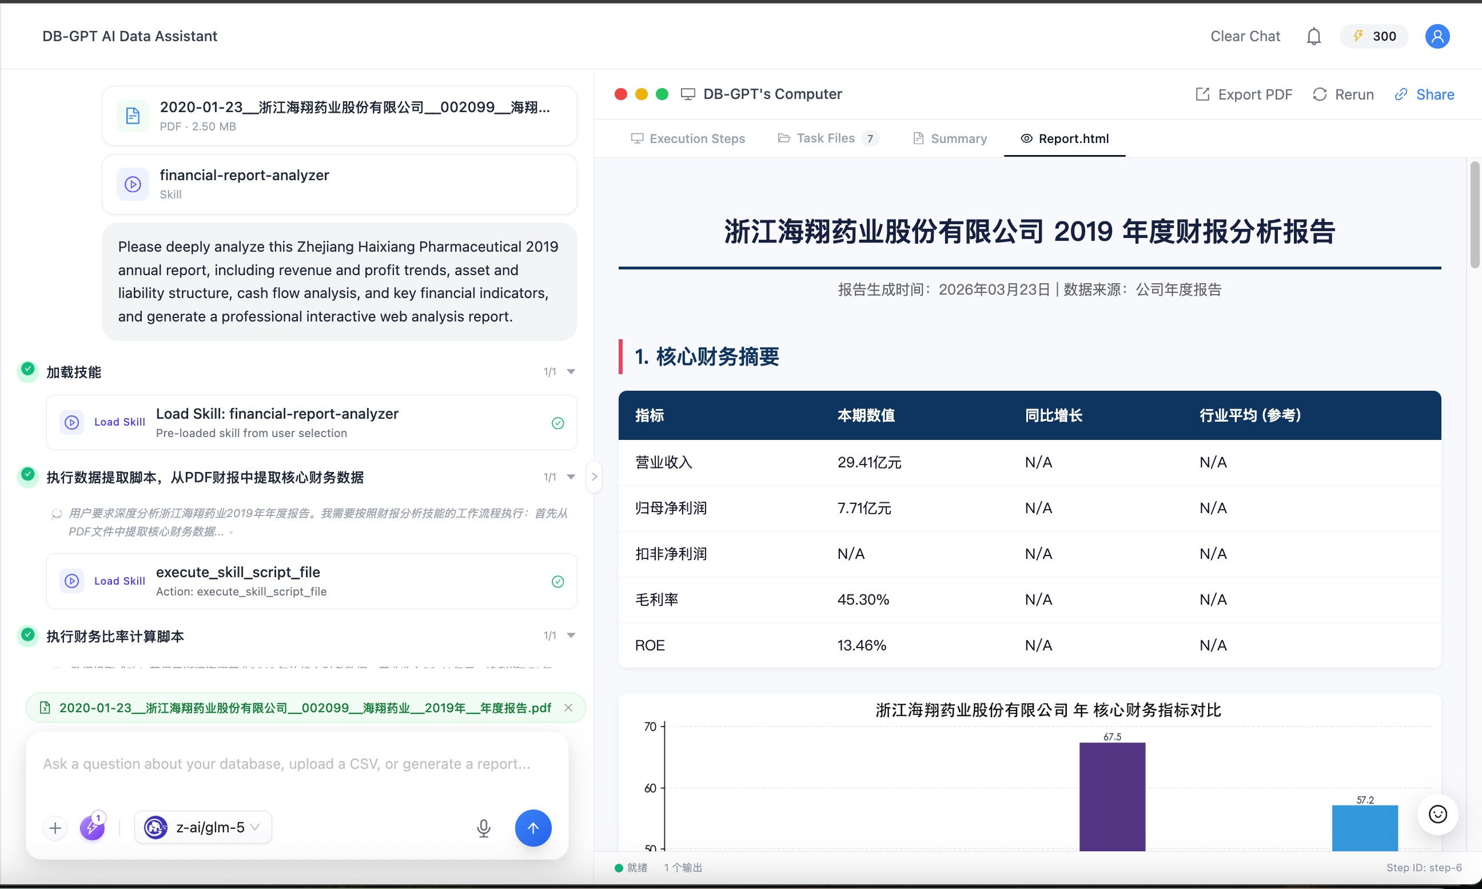Image resolution: width=1482 pixels, height=889 pixels.
Task: Click Clear Chat in the header
Action: click(x=1245, y=37)
